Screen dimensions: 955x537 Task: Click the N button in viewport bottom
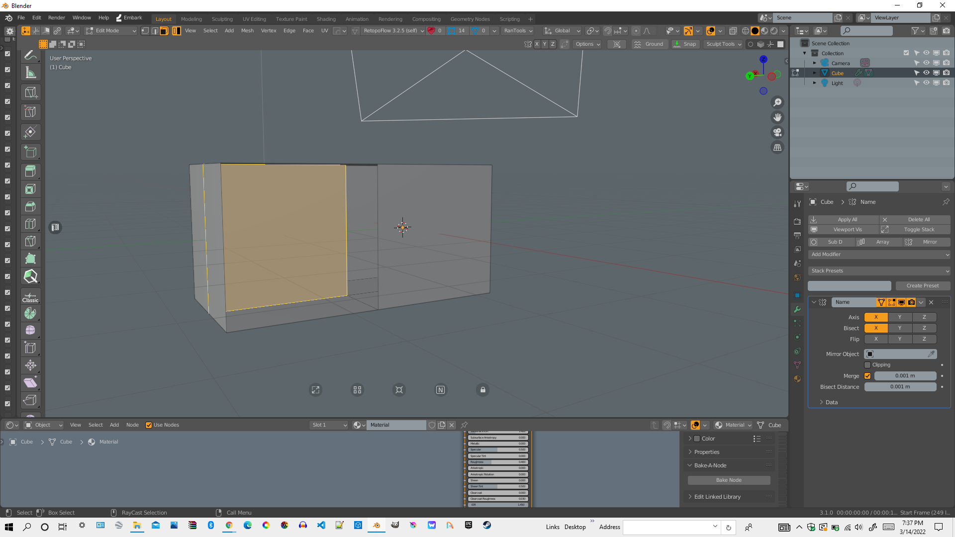[441, 390]
